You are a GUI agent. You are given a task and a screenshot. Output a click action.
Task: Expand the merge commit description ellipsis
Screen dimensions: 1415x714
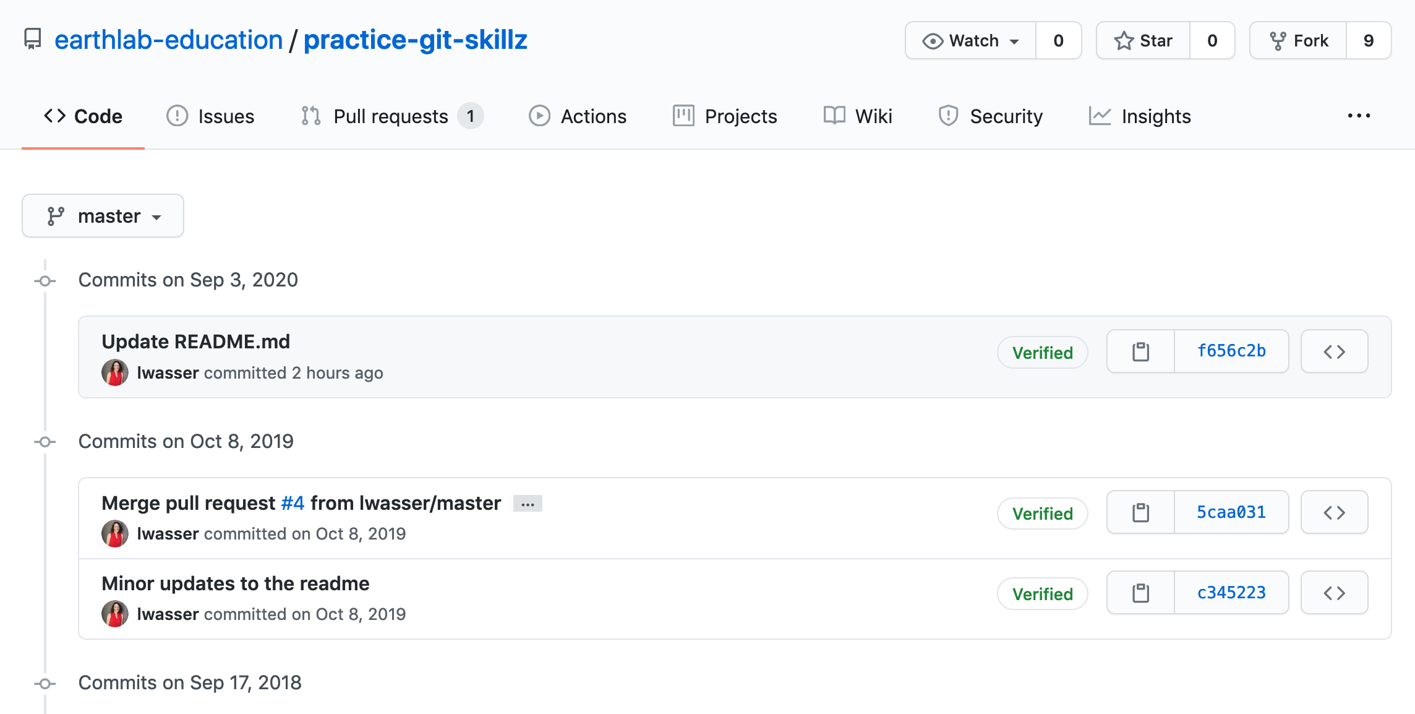click(528, 504)
